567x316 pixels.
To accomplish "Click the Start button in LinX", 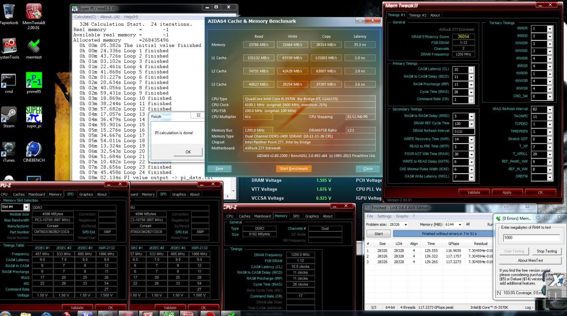I will pyautogui.click(x=379, y=234).
